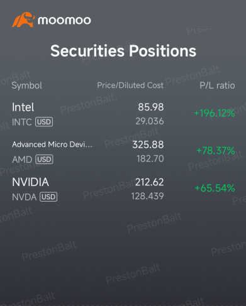246x306 pixels.
Task: Sort by the P/L ratio header
Action: 217,85
